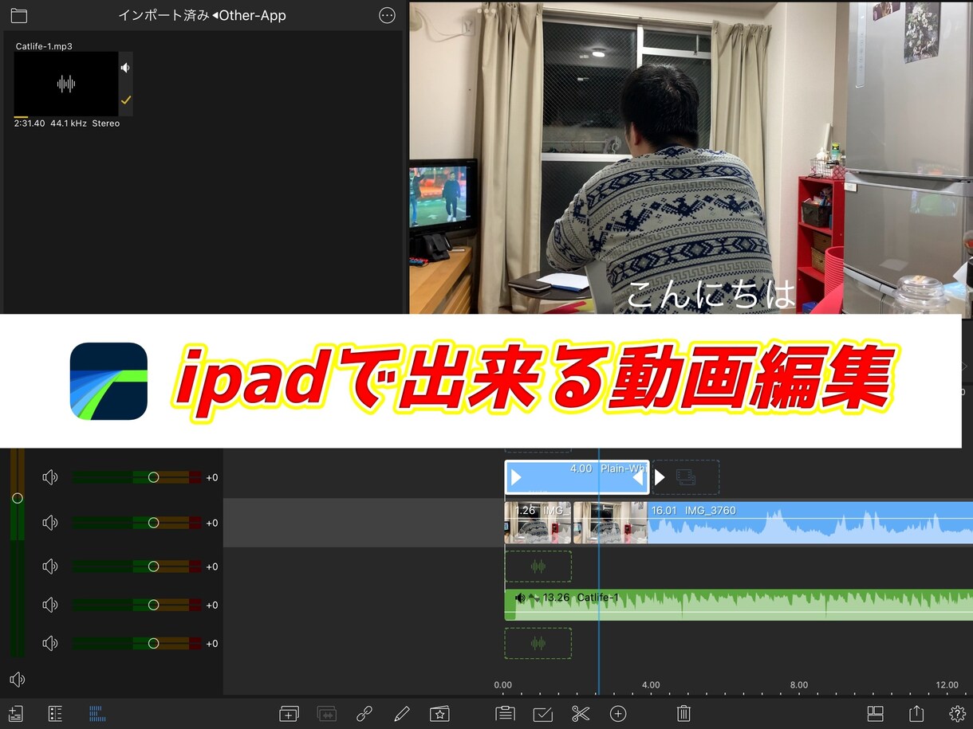Click the speaker icon on the Catlife-1 clip
Viewport: 973px width, 729px height.
click(x=521, y=598)
